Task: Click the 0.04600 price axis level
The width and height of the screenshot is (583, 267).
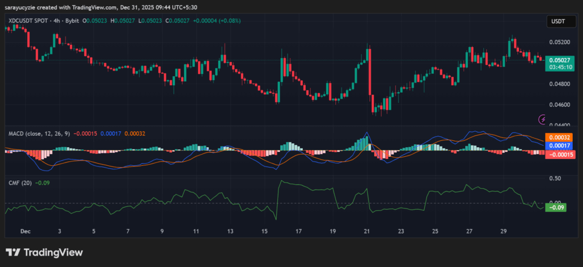Action: pos(558,105)
